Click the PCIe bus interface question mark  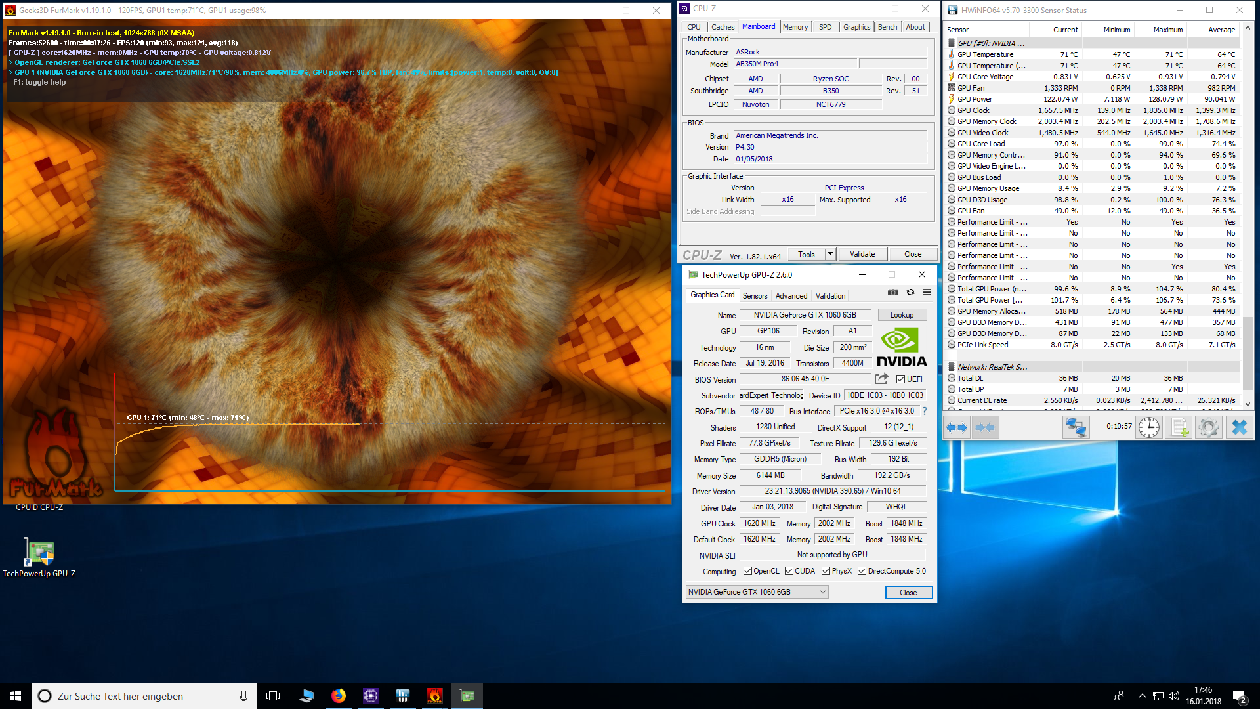(925, 411)
